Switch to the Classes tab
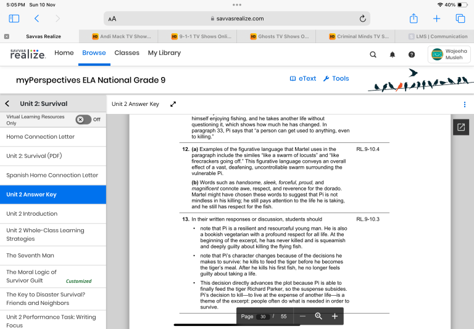The height and width of the screenshot is (329, 474). [x=127, y=53]
